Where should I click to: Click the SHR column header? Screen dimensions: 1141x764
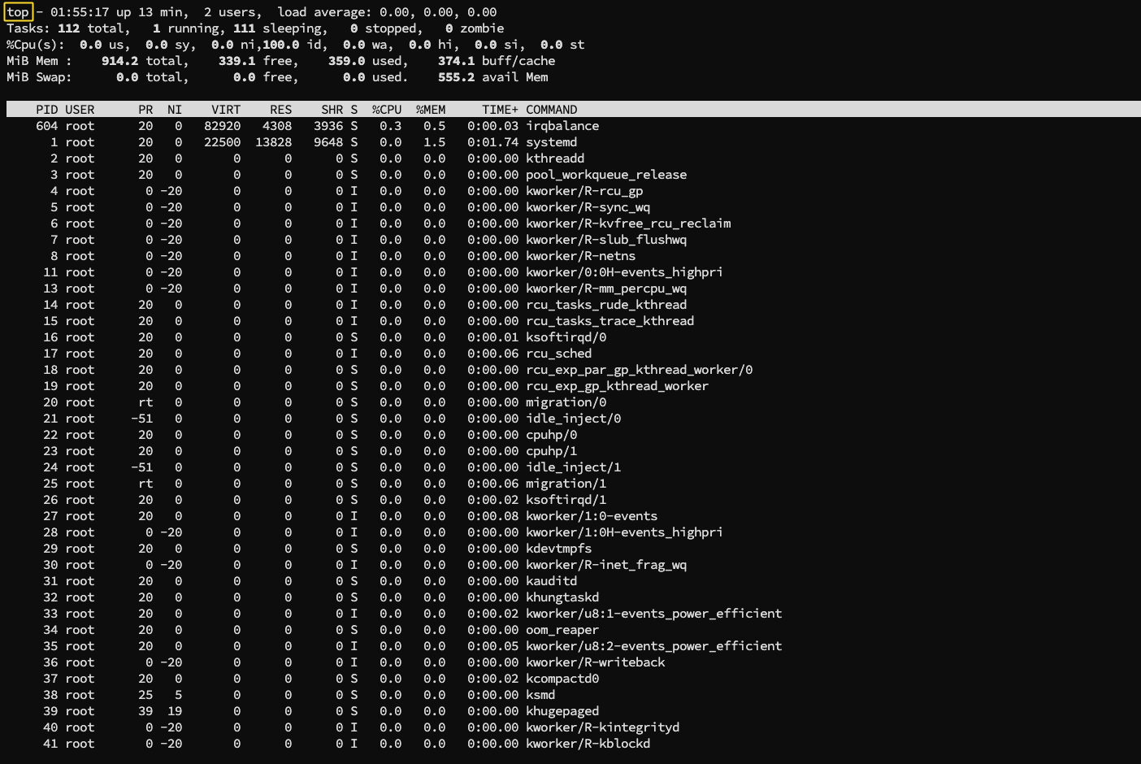(x=332, y=110)
